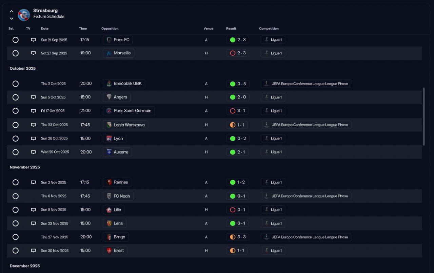Select the Breiðablik UBK fixture radio button

click(15, 84)
